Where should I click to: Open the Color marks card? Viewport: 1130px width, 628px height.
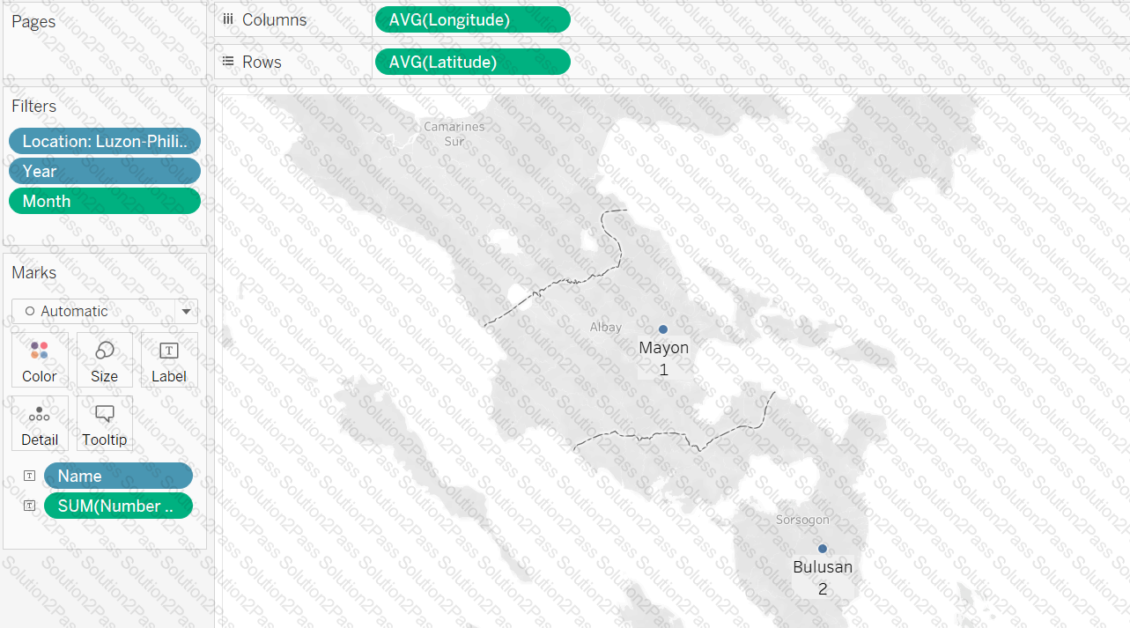coord(40,360)
